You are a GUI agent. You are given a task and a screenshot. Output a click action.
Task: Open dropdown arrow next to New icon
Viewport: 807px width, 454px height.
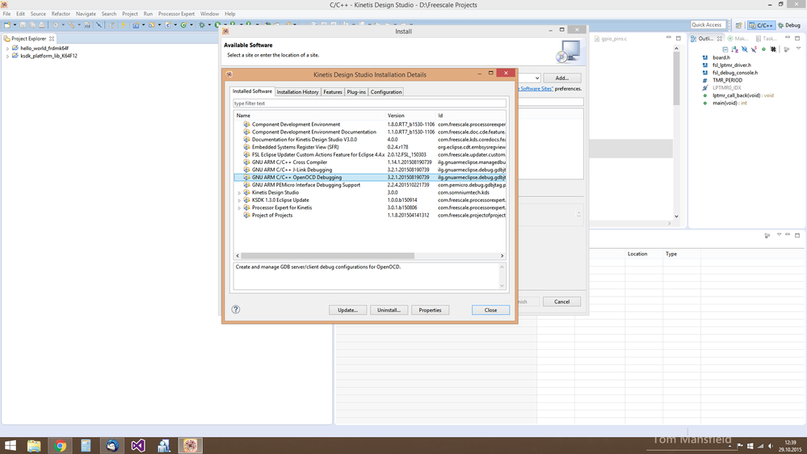pyautogui.click(x=15, y=25)
